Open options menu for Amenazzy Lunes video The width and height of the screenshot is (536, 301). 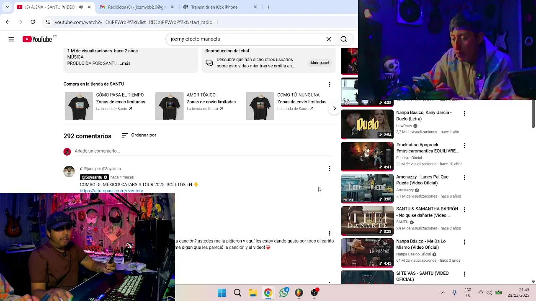[x=464, y=178]
